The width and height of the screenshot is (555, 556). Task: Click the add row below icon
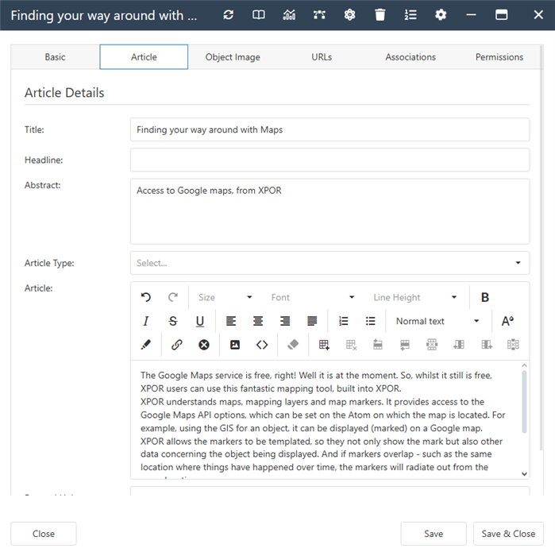(405, 345)
